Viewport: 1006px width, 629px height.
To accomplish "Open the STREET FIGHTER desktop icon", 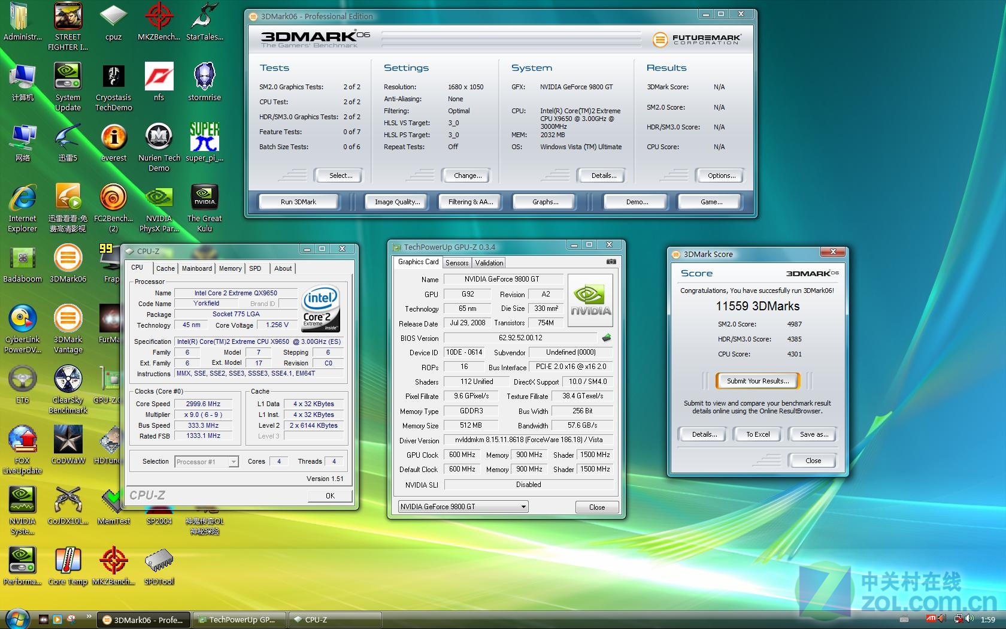I will click(68, 27).
